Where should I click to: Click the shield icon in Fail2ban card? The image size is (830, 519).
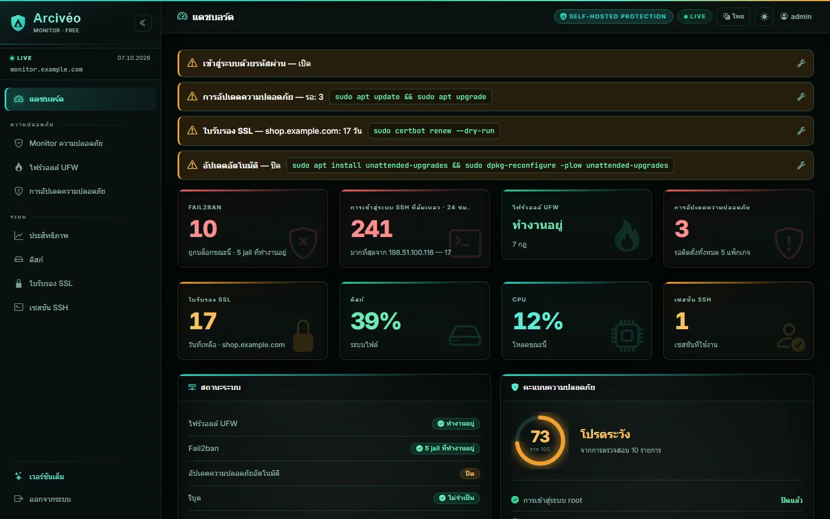pyautogui.click(x=303, y=243)
